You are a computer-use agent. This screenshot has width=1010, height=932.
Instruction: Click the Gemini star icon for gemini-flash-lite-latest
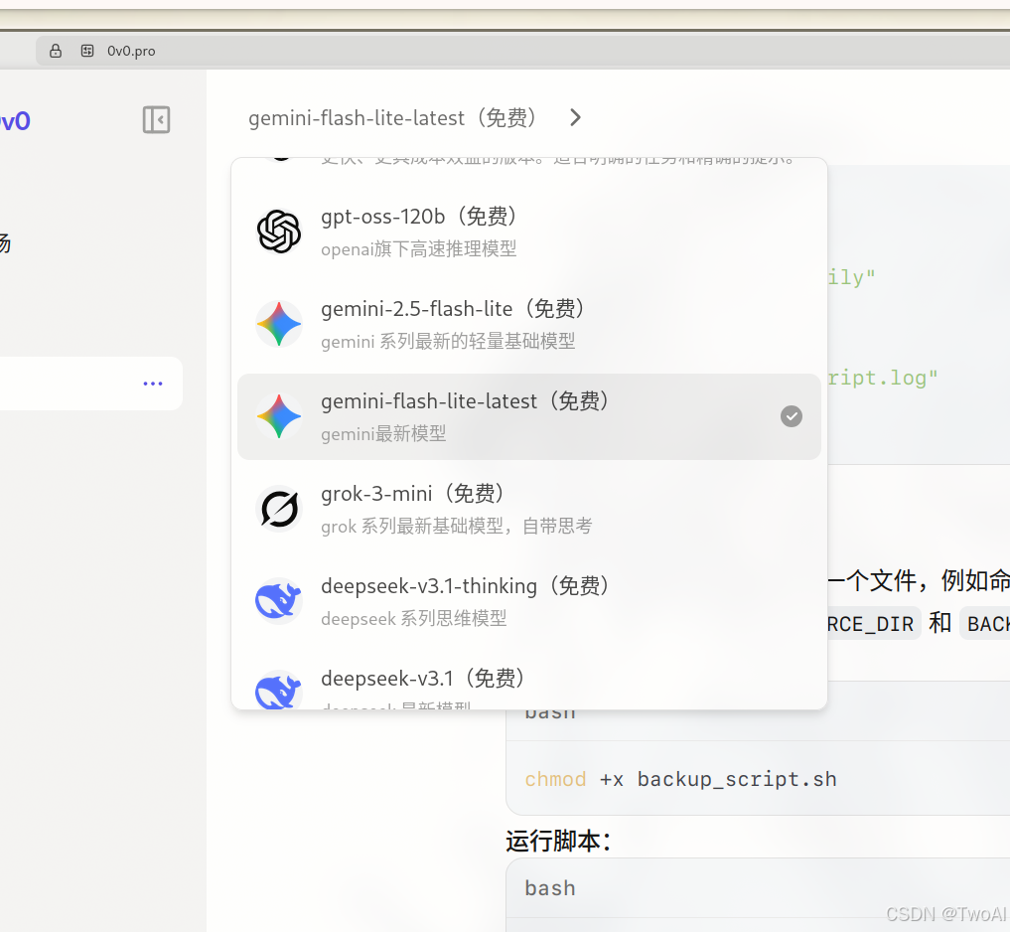279,416
